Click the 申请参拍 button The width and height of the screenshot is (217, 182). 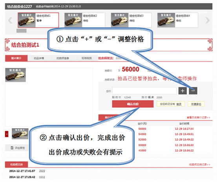[x=196, y=104]
